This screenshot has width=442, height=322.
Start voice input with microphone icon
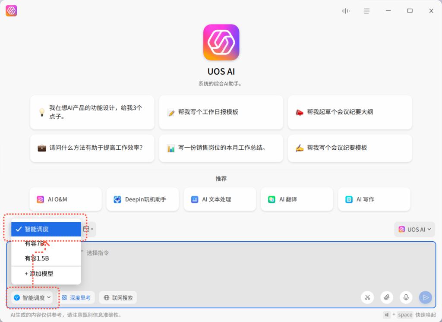tap(406, 297)
